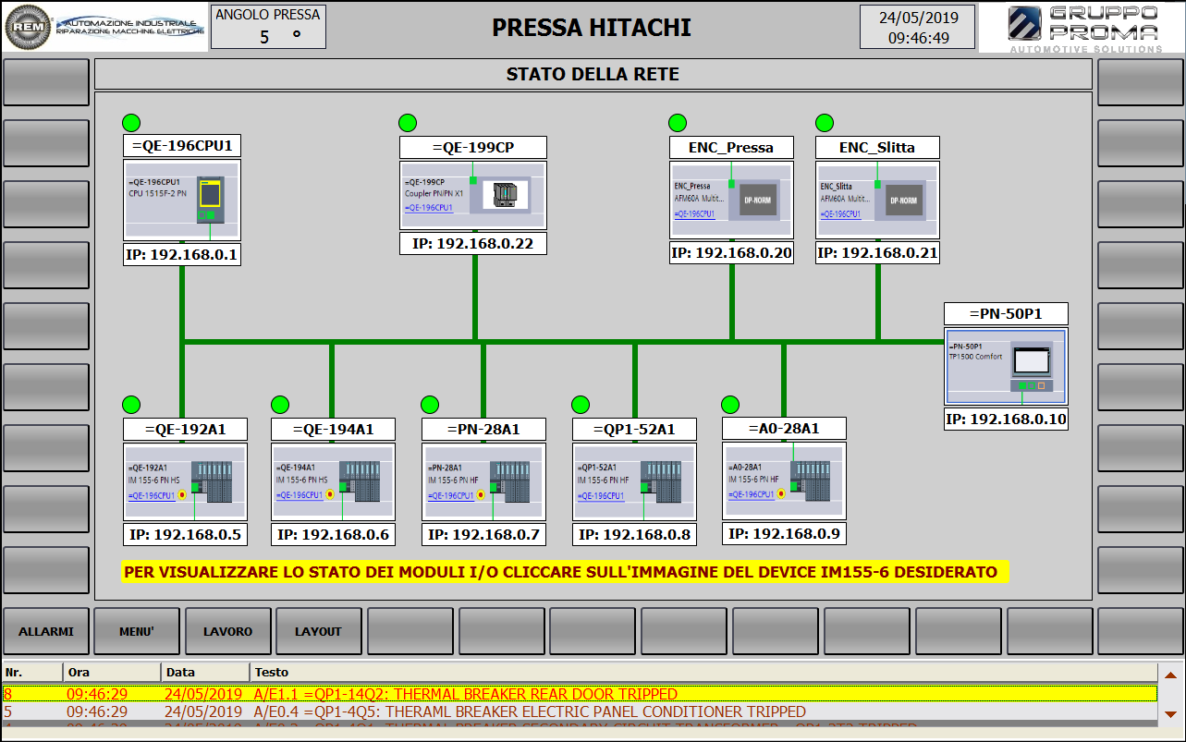
Task: Click the Testo column header
Action: click(x=703, y=673)
